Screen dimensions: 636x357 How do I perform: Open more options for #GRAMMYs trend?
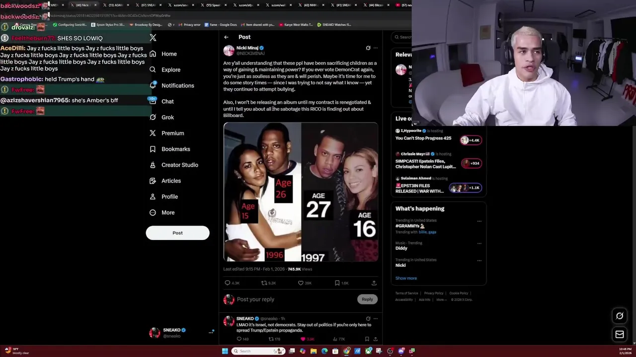click(x=479, y=221)
